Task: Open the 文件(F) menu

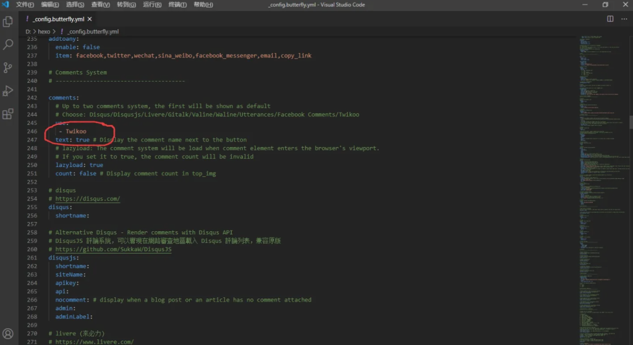Action: pos(25,5)
